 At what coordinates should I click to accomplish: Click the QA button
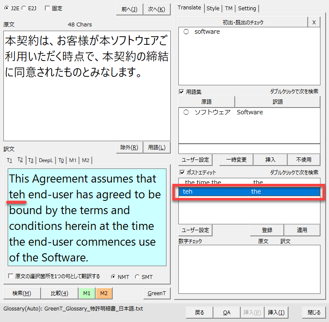[227, 312]
